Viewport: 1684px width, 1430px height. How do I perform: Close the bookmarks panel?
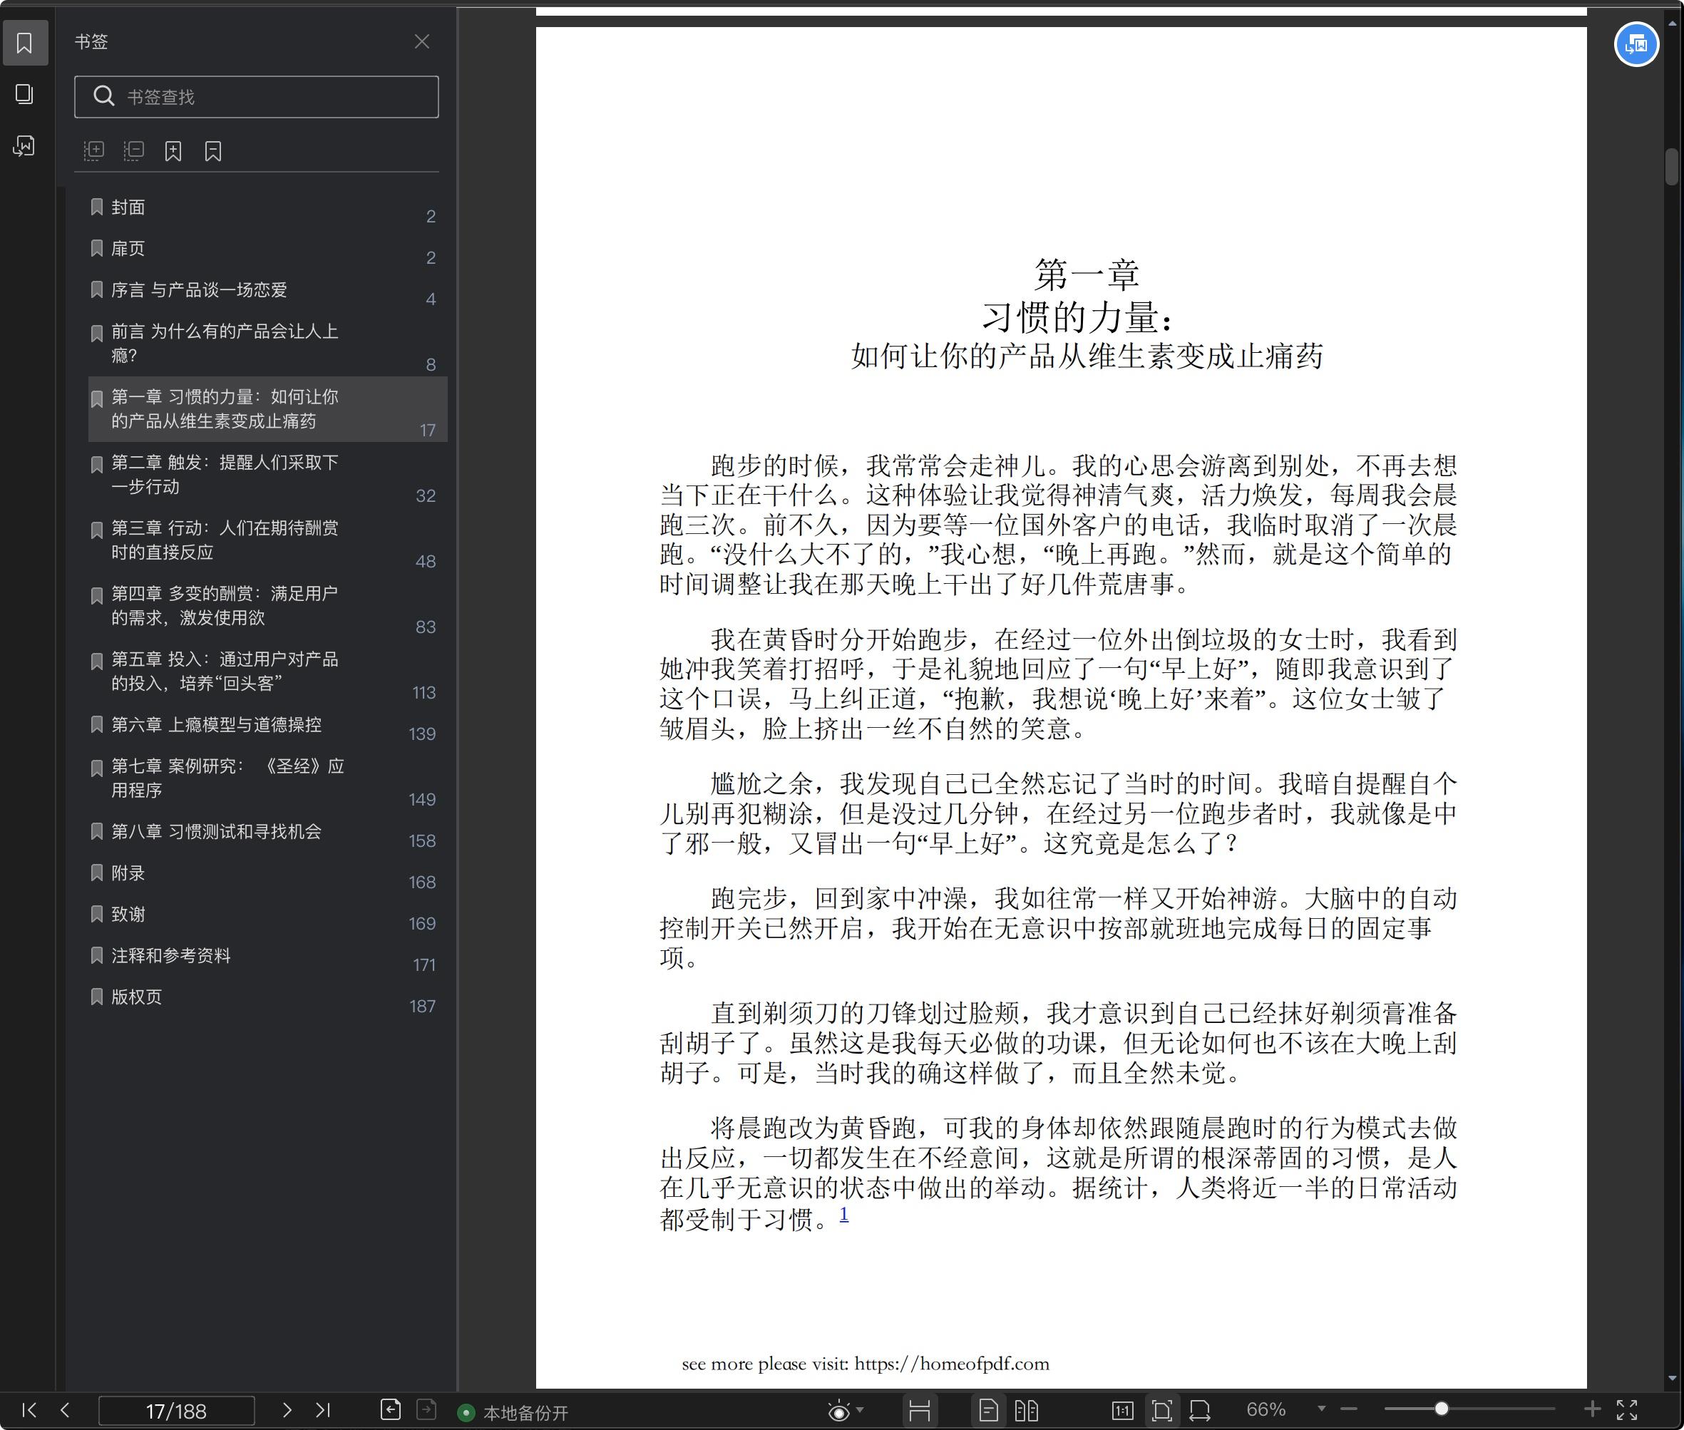[421, 41]
